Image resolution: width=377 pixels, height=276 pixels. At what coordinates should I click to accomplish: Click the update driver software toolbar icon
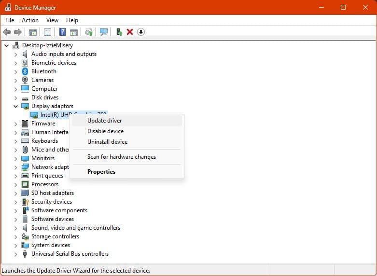[88, 32]
